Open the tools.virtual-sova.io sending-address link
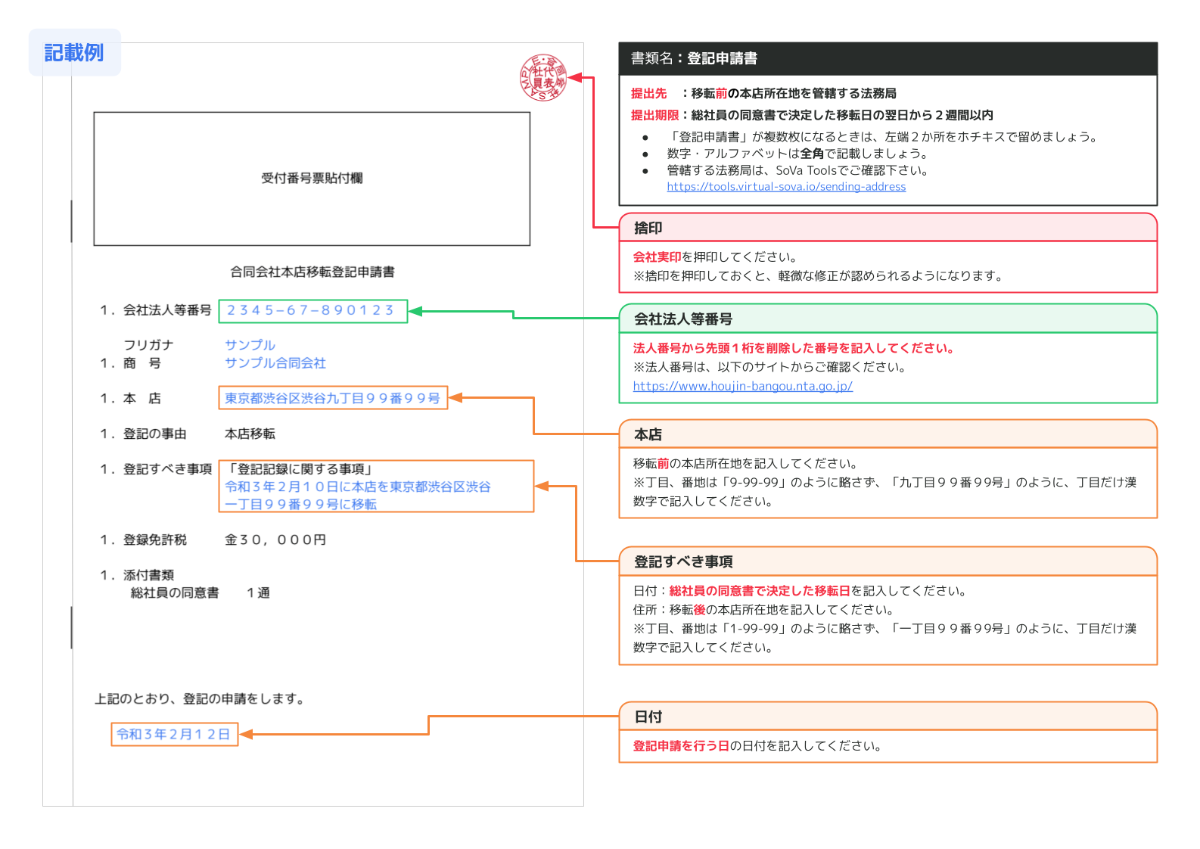Screen dimensions: 1200x849 tap(786, 187)
